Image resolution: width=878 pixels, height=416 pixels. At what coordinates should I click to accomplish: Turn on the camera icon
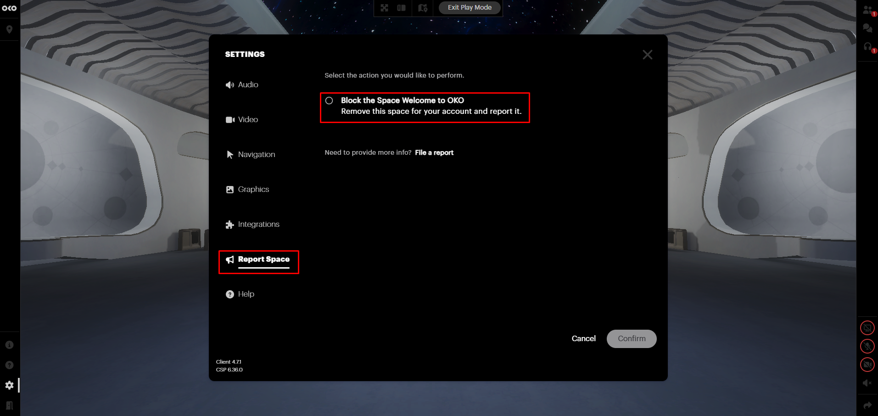click(867, 365)
